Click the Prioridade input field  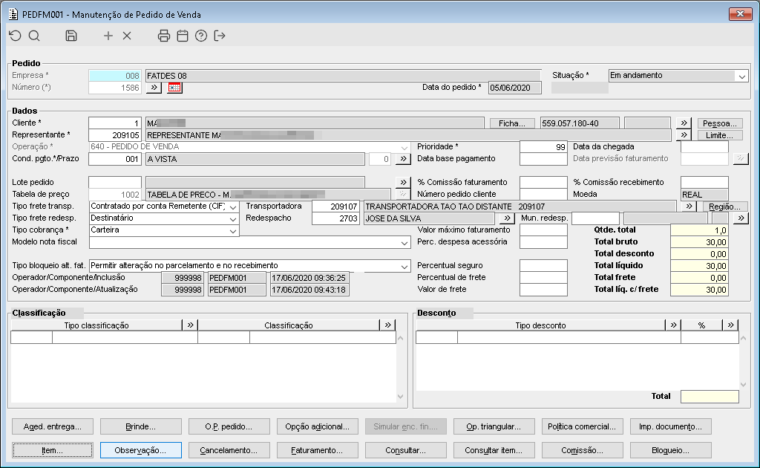coord(543,147)
